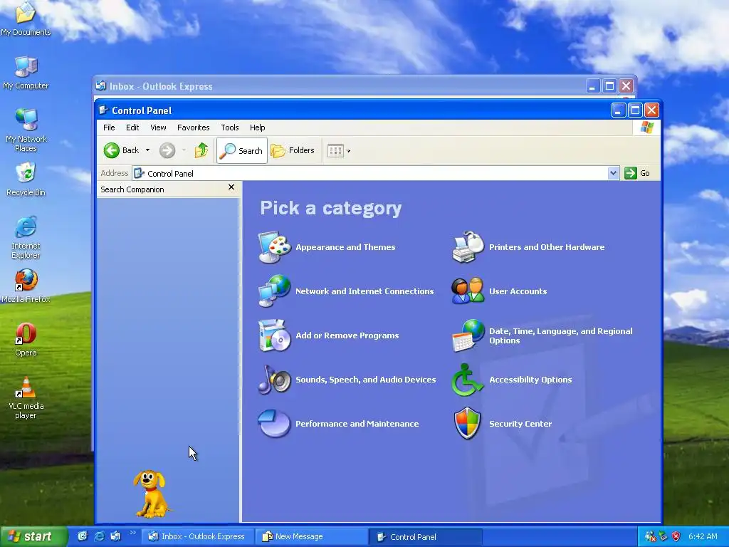Open the User Accounts link
This screenshot has height=547, width=729.
[x=518, y=291]
